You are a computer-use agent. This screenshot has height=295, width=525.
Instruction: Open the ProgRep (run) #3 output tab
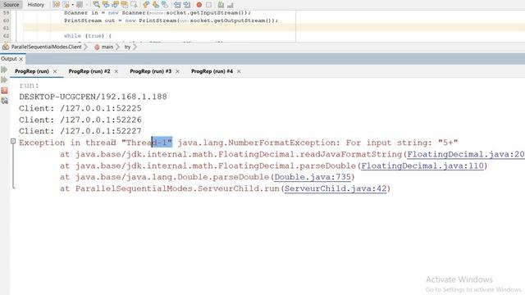(151, 71)
